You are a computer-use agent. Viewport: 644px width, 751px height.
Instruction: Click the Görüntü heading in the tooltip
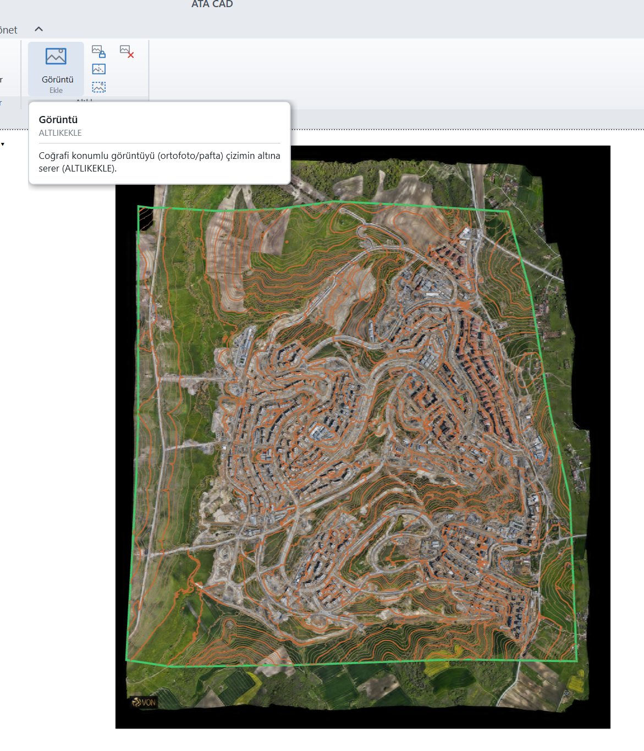58,119
